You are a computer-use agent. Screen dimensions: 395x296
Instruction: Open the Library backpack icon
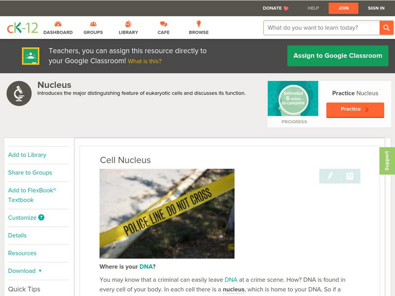(x=128, y=24)
